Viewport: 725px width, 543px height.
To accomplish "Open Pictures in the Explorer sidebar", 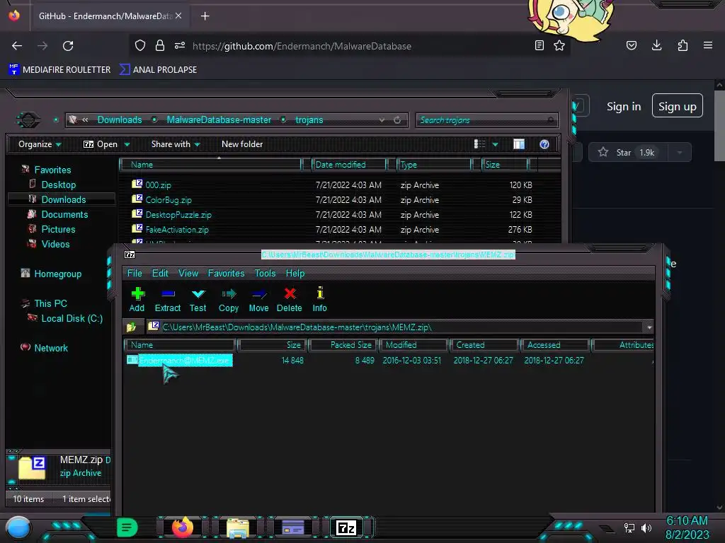I will click(x=58, y=229).
